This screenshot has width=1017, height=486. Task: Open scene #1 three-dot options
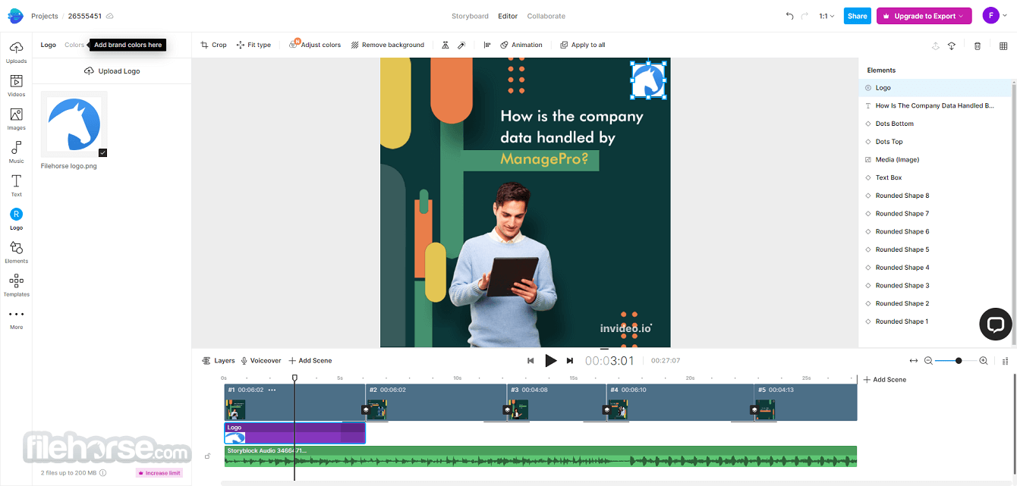tap(272, 390)
